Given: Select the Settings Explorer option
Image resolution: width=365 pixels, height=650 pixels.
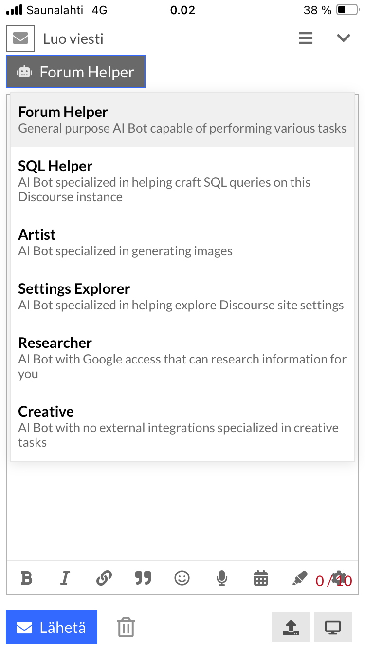Looking at the screenshot, I should pyautogui.click(x=182, y=296).
